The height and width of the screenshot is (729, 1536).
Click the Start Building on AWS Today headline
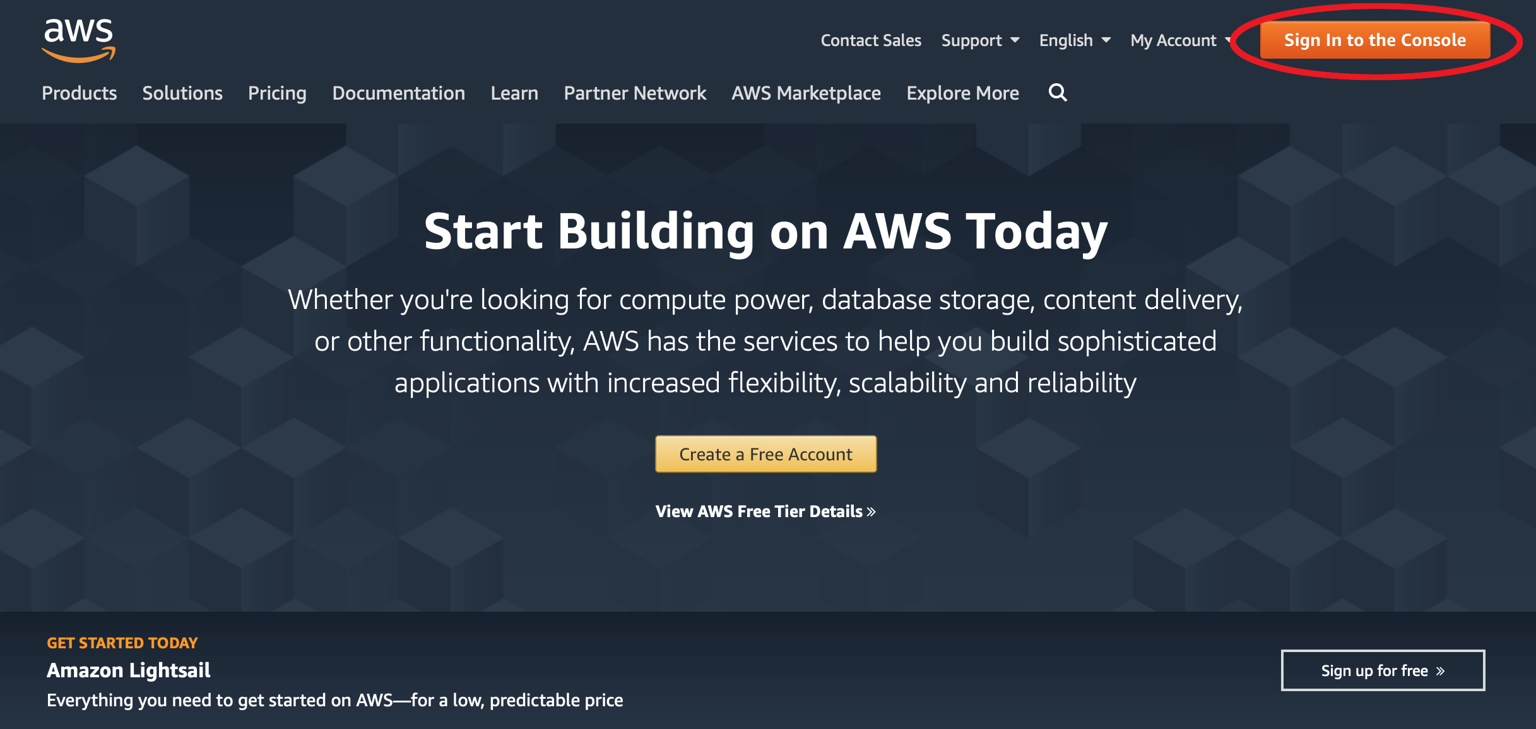click(x=765, y=231)
